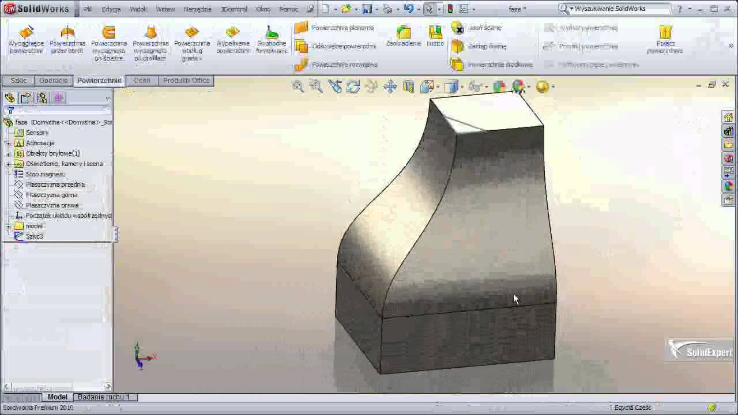Select Powierzchnia wyciągnięta po profilach tool

point(150,44)
